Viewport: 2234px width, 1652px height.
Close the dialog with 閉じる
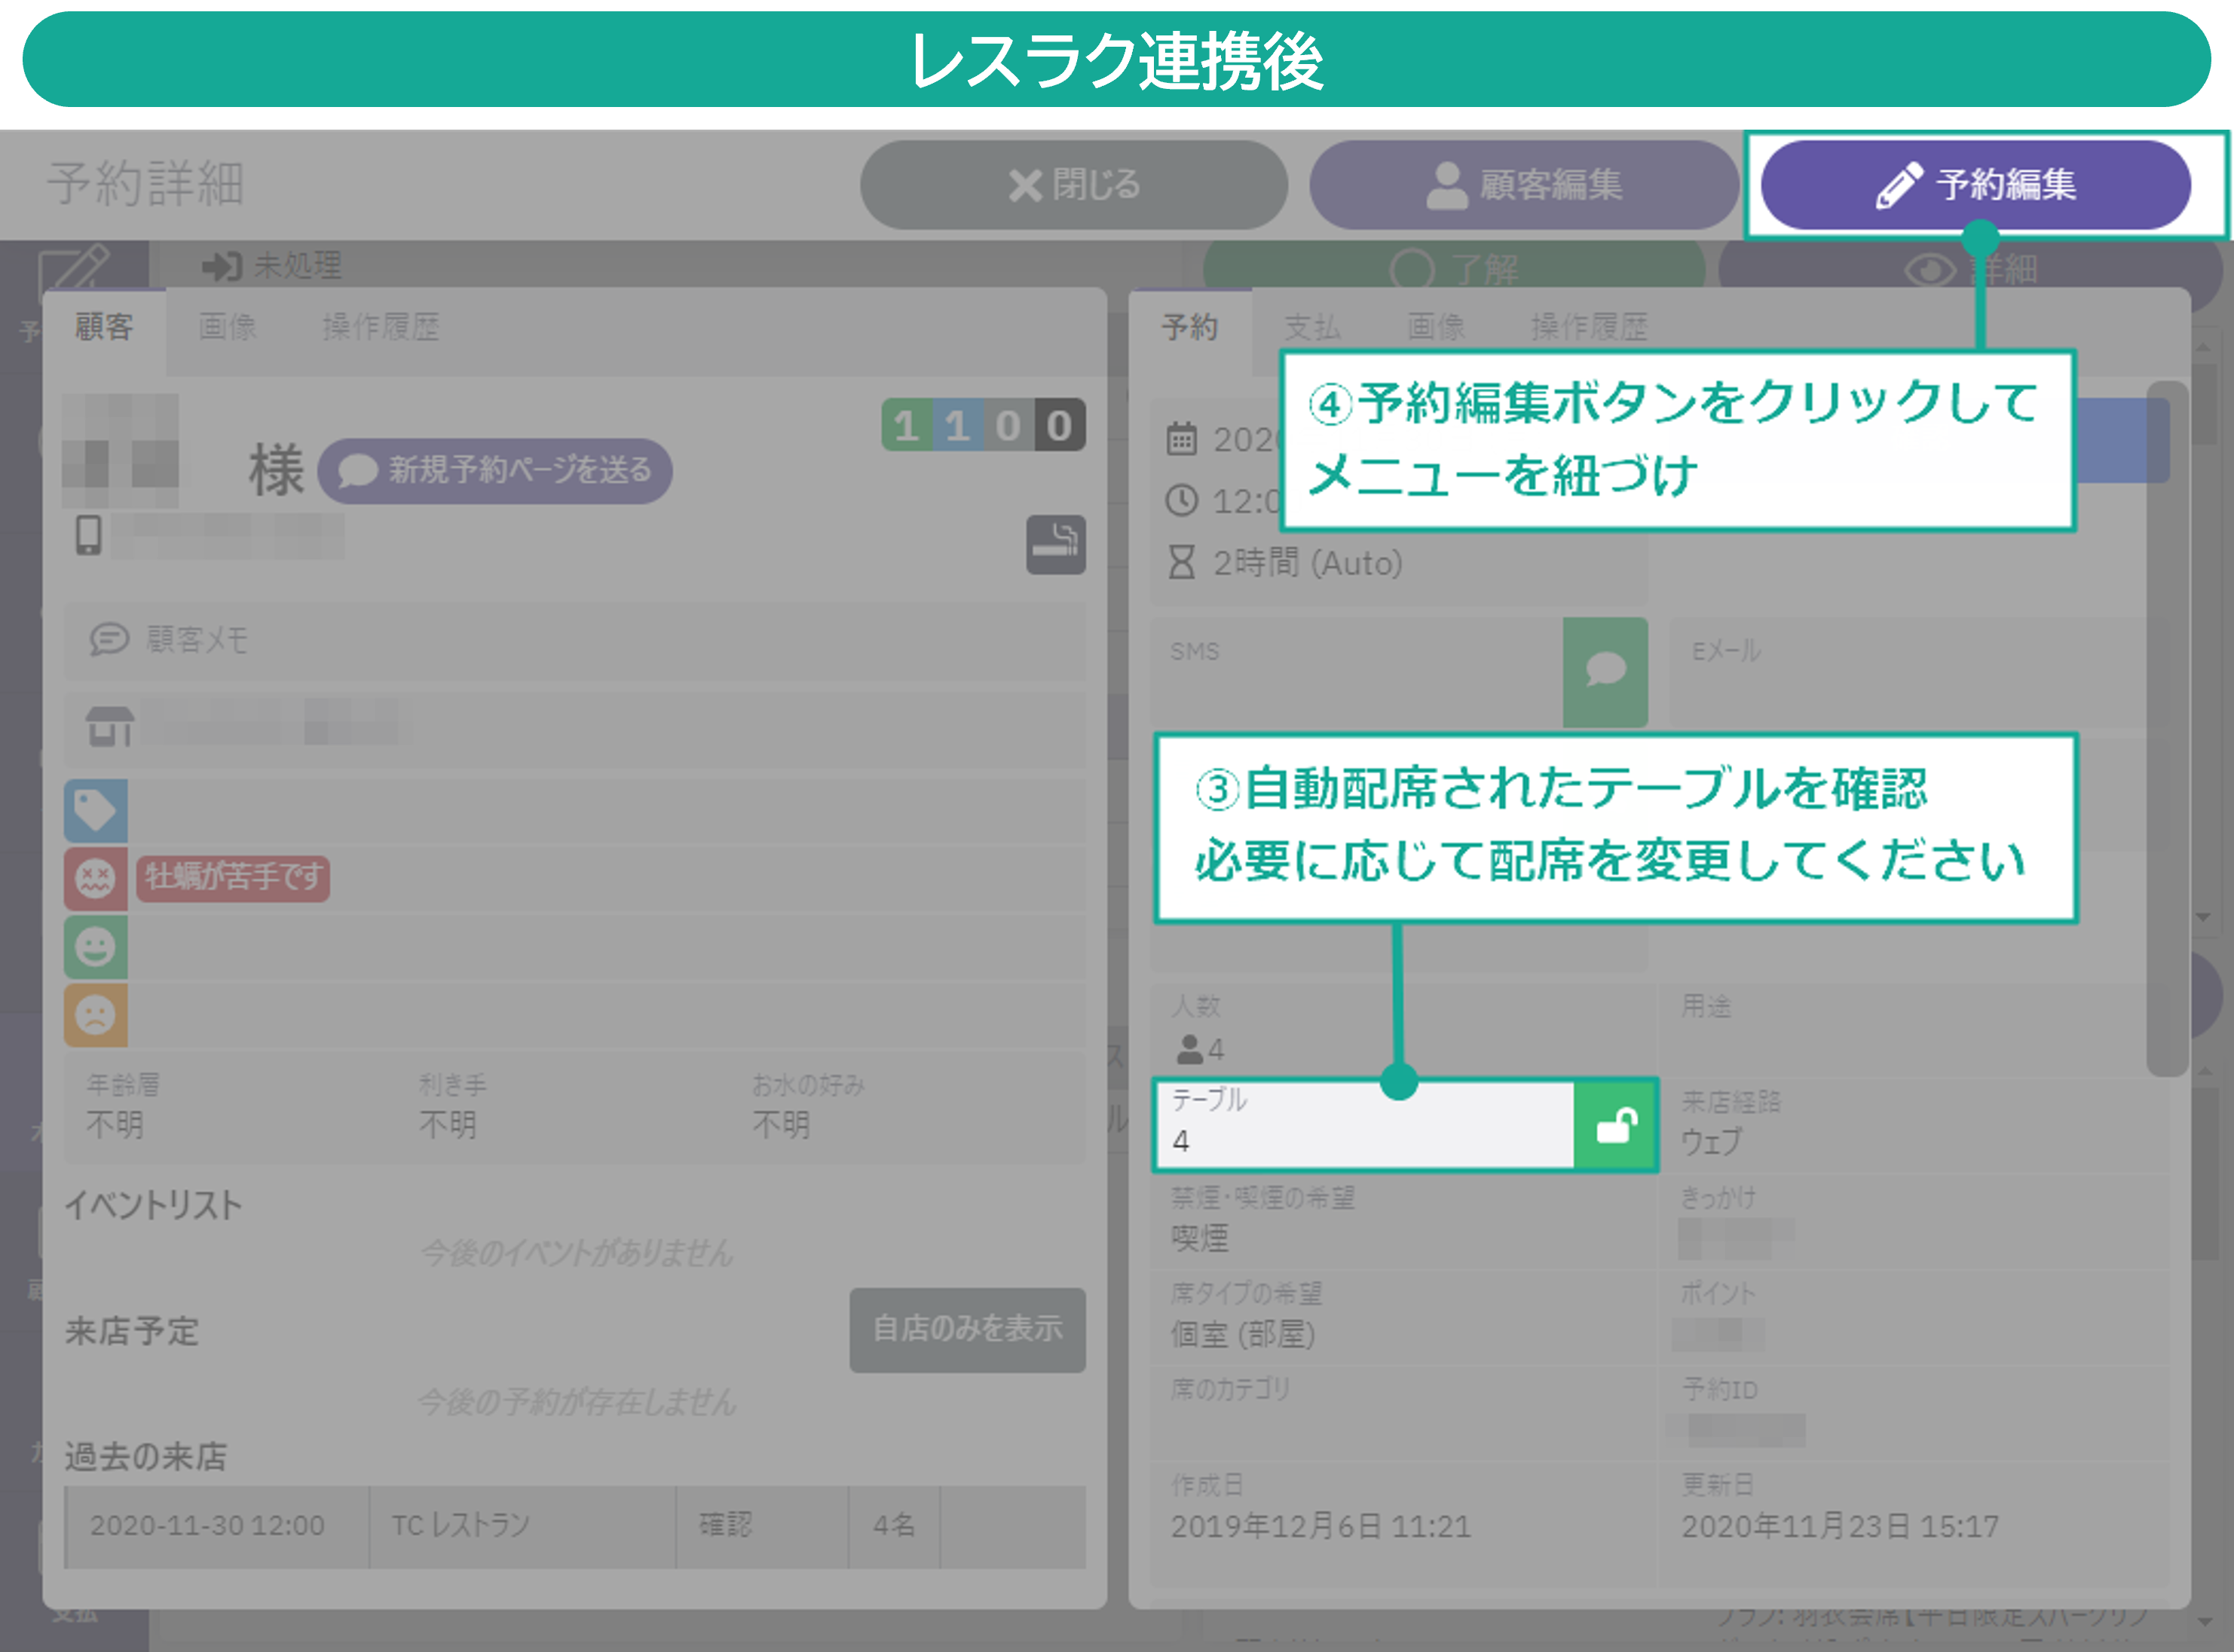[x=1074, y=185]
